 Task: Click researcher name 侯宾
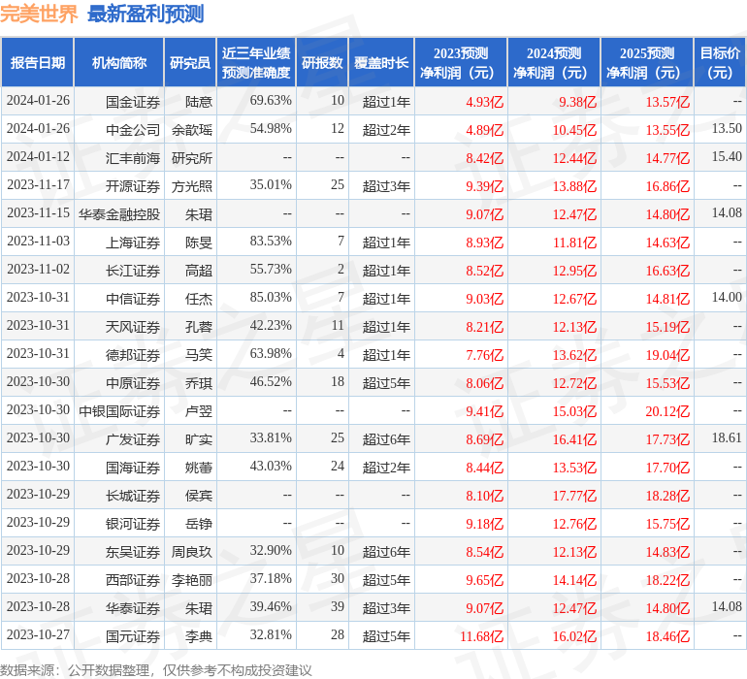(199, 496)
